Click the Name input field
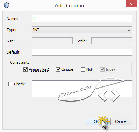Screen dimensions: 139x132 tap(82, 19)
